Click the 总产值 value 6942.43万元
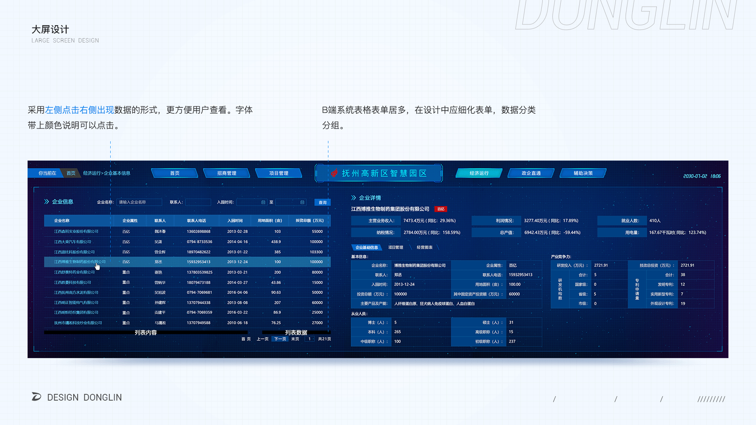The image size is (756, 425). pyautogui.click(x=552, y=233)
